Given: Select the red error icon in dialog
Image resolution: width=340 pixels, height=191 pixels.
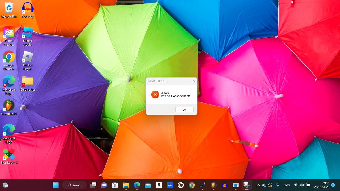Looking at the screenshot, I should click(155, 95).
